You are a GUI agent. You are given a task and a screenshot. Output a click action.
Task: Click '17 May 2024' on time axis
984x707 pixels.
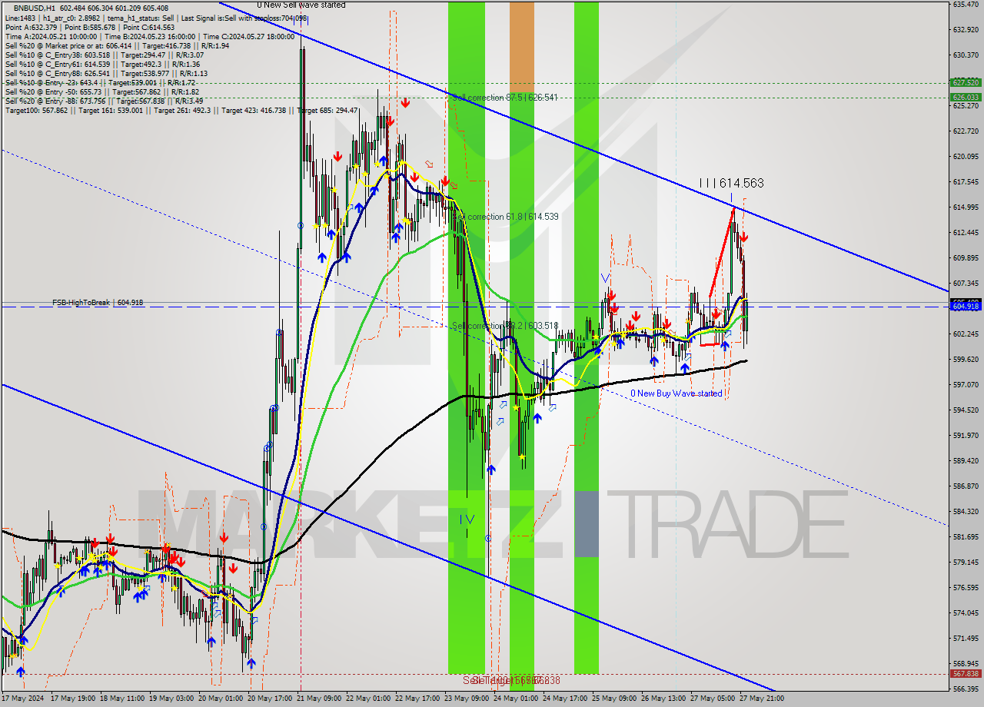(23, 699)
